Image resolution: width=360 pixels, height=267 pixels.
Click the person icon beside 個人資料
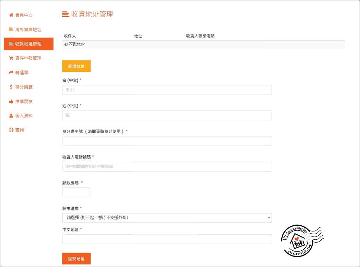(11, 116)
